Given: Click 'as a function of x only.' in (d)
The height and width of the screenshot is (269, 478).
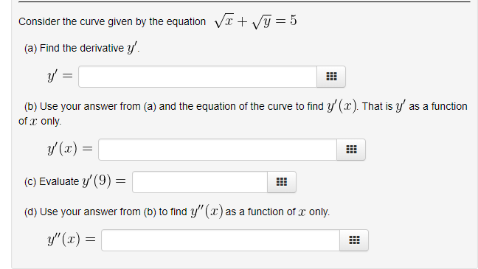Looking at the screenshot, I should 277,212.
